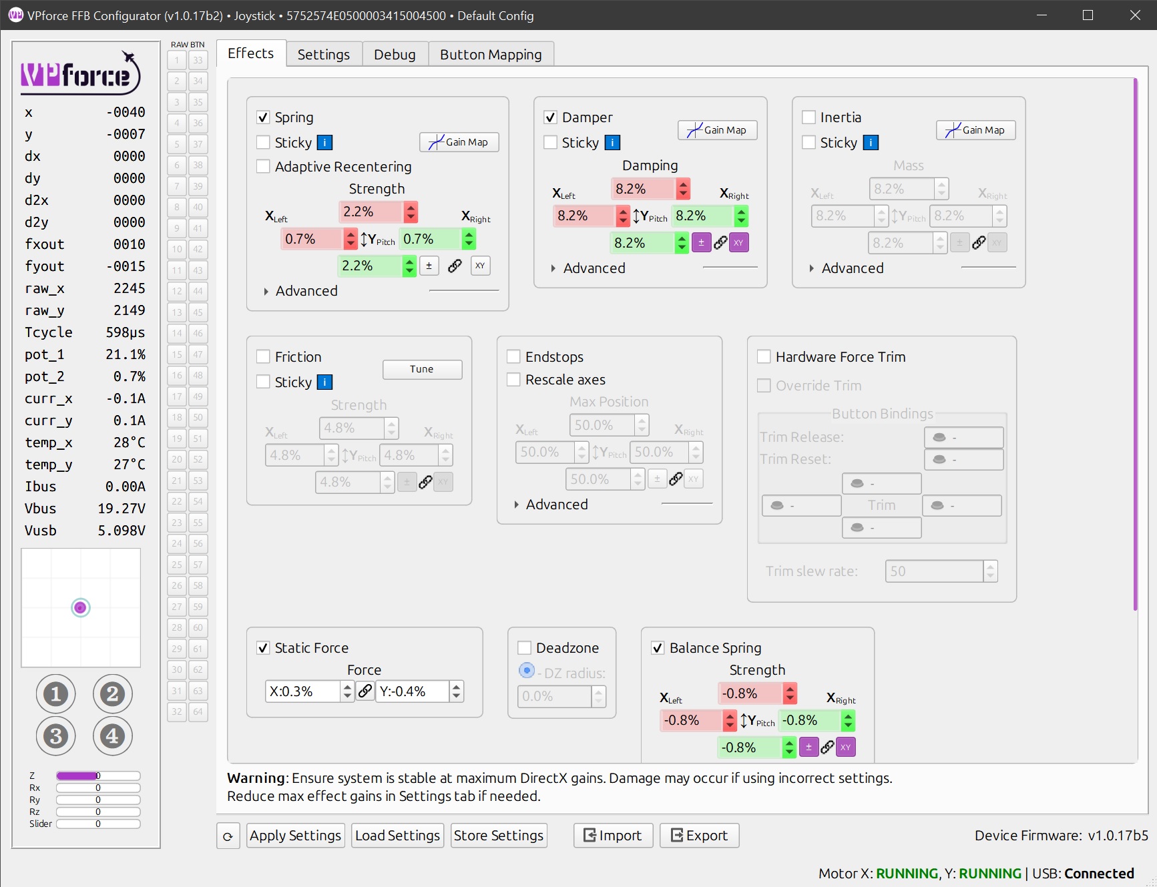Viewport: 1157px width, 887px height.
Task: Click the effects panel vertical scrollbar
Action: [x=1135, y=344]
